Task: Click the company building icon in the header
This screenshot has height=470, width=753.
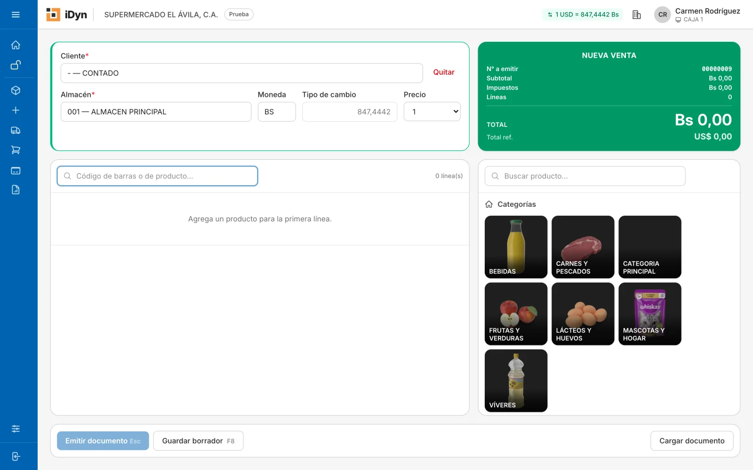Action: click(636, 15)
